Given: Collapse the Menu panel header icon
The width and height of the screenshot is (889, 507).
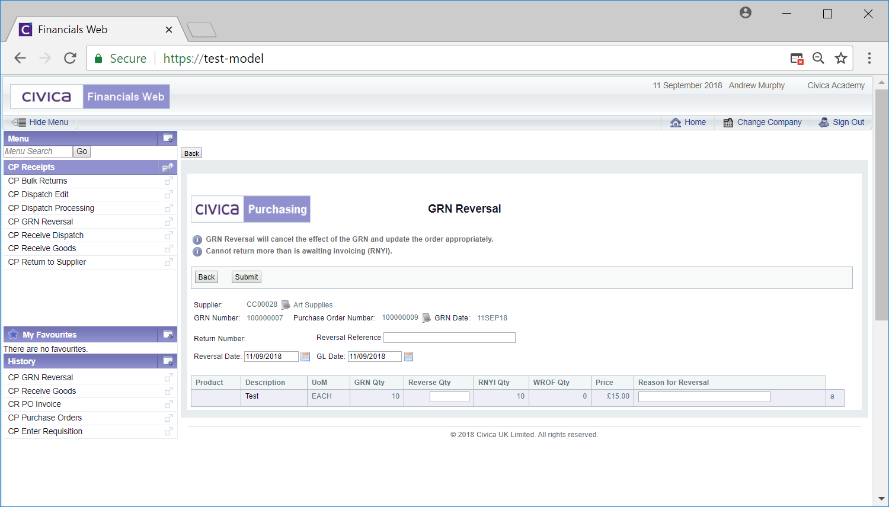Looking at the screenshot, I should [168, 138].
